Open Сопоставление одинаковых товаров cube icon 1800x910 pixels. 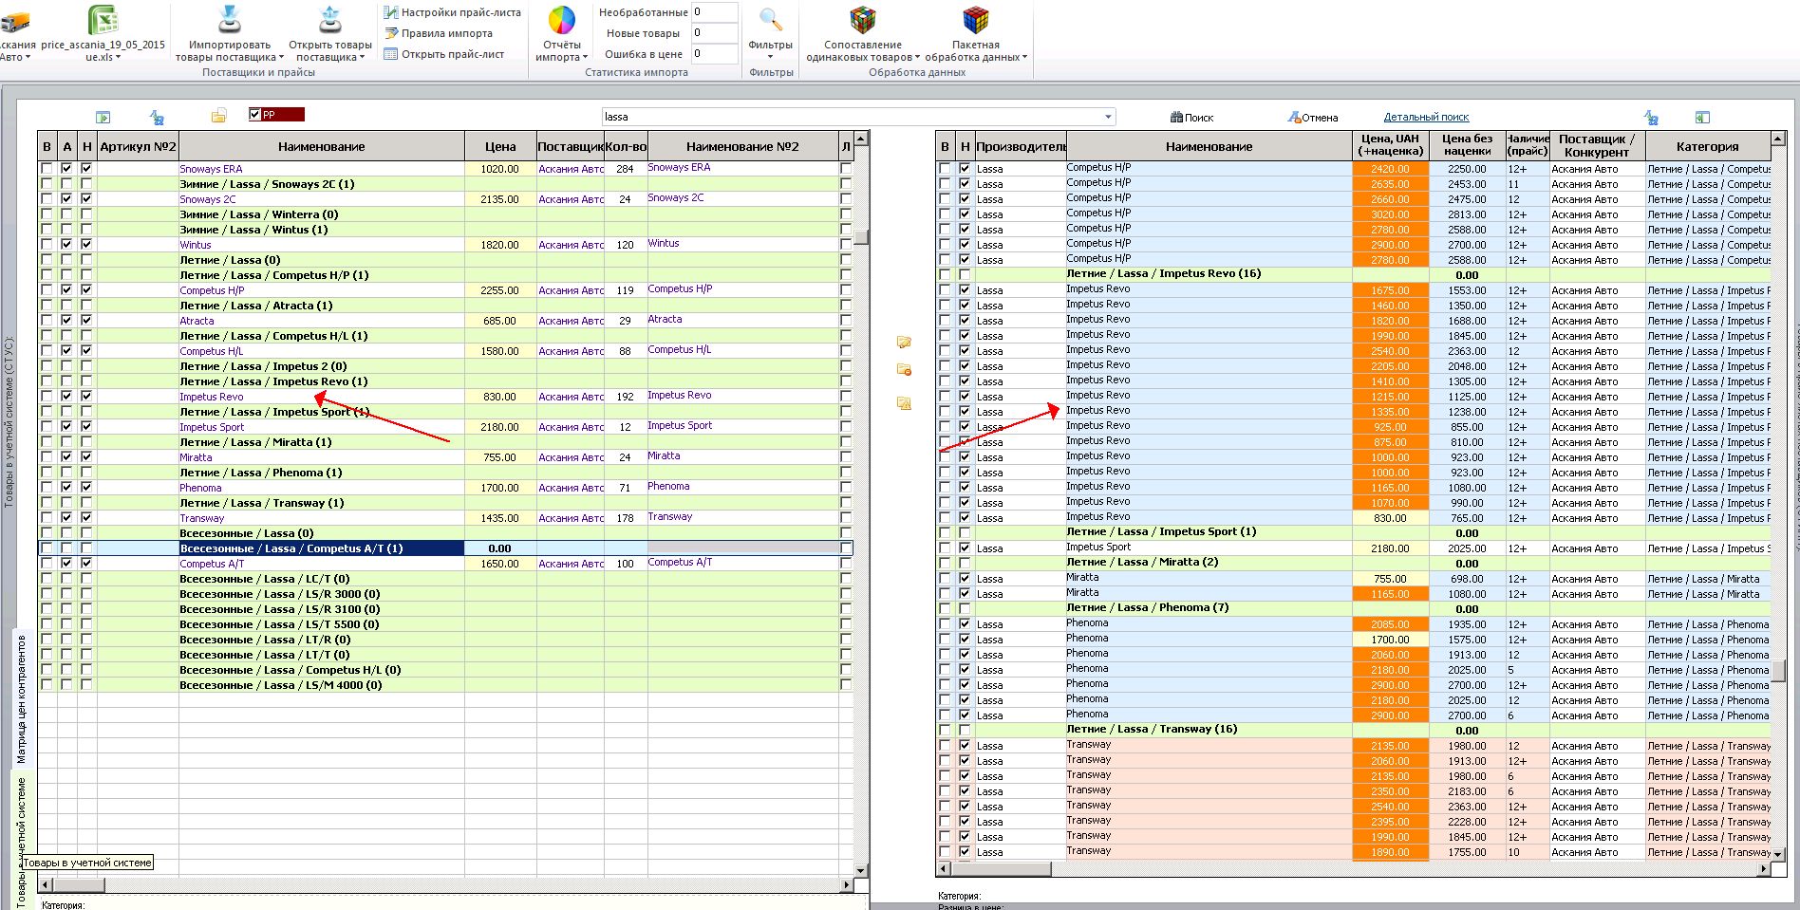coord(863,20)
